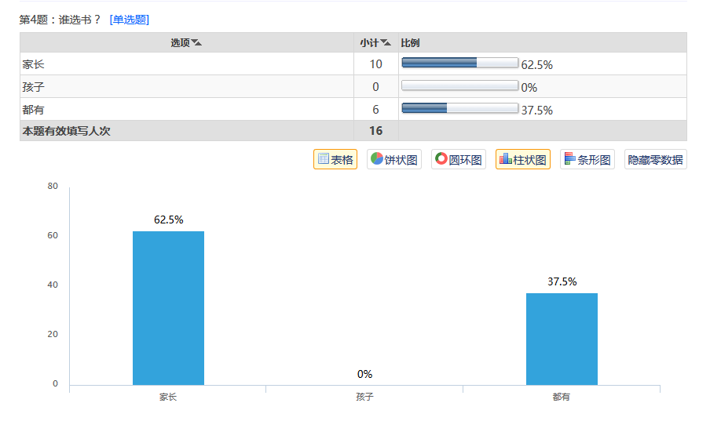The height and width of the screenshot is (421, 710).
Task: Click the 比例 column header
Action: (410, 43)
